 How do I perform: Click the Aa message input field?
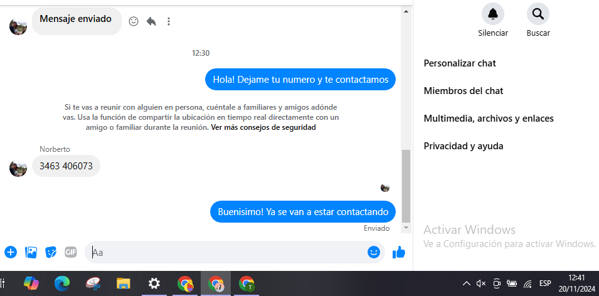click(229, 252)
